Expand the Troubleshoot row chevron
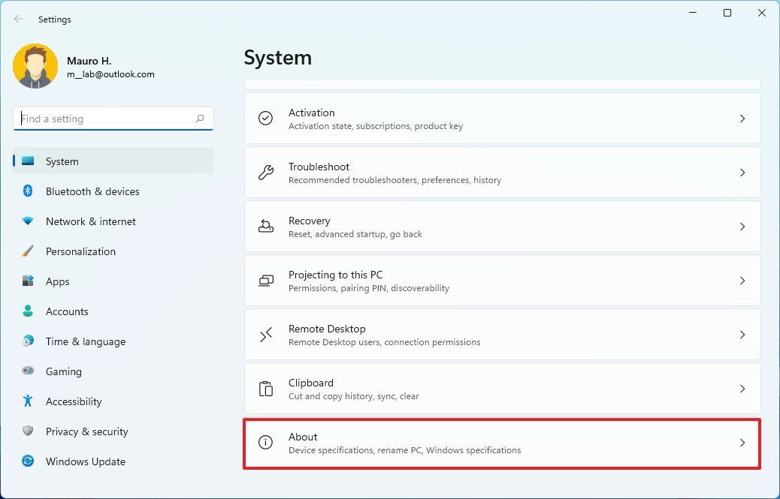The height and width of the screenshot is (499, 780). click(x=742, y=173)
